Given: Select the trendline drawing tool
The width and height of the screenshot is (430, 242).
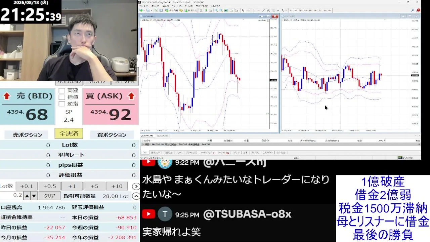Looking at the screenshot, I should pyautogui.click(x=263, y=10).
